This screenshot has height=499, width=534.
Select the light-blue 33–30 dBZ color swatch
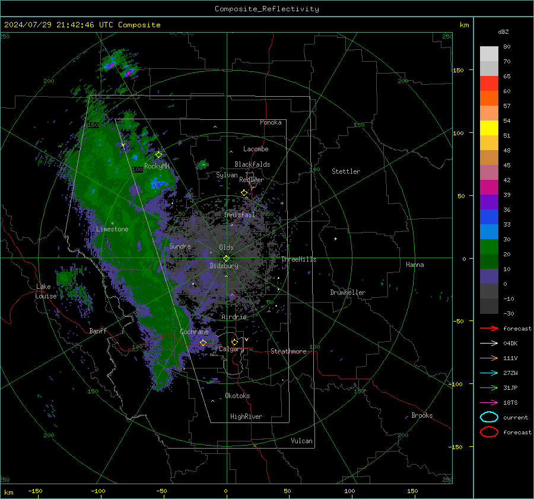489,232
